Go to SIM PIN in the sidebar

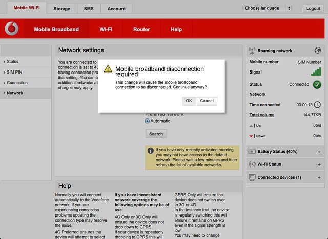[26, 72]
